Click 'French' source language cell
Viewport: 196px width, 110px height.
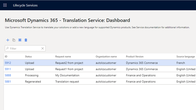181,63
